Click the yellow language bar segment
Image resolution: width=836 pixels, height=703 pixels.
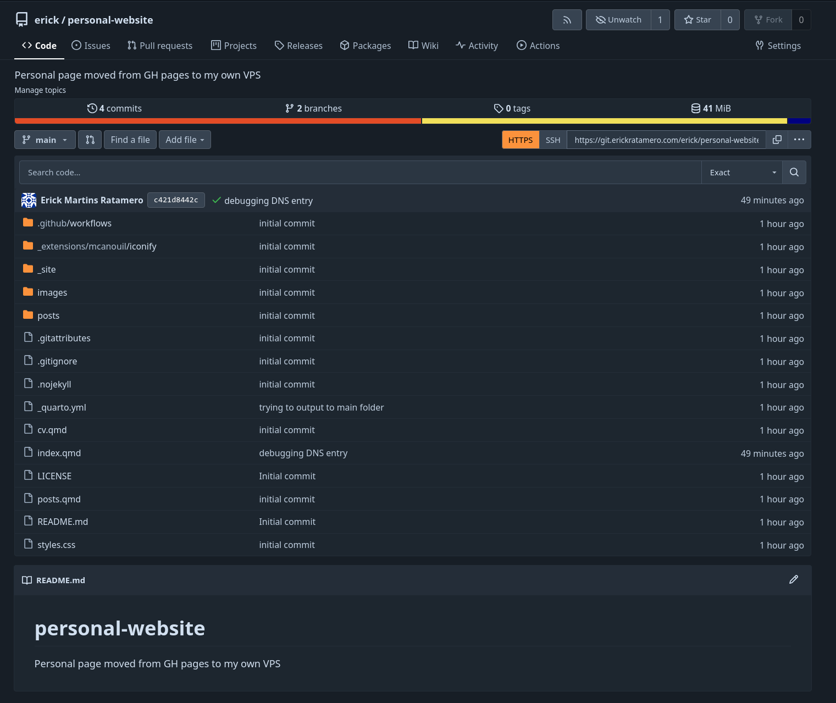click(x=605, y=121)
